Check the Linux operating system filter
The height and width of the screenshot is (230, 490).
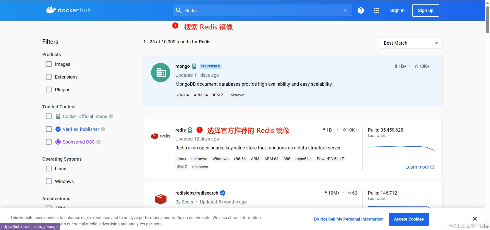coord(49,169)
